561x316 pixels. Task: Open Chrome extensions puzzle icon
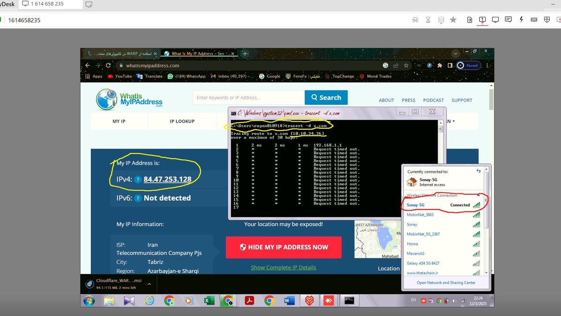(x=440, y=66)
